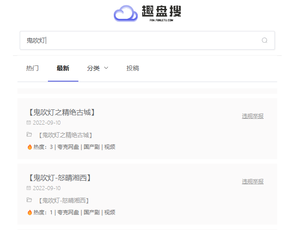
Task: Expand the 分类 dropdown chevron
Action: 106,68
